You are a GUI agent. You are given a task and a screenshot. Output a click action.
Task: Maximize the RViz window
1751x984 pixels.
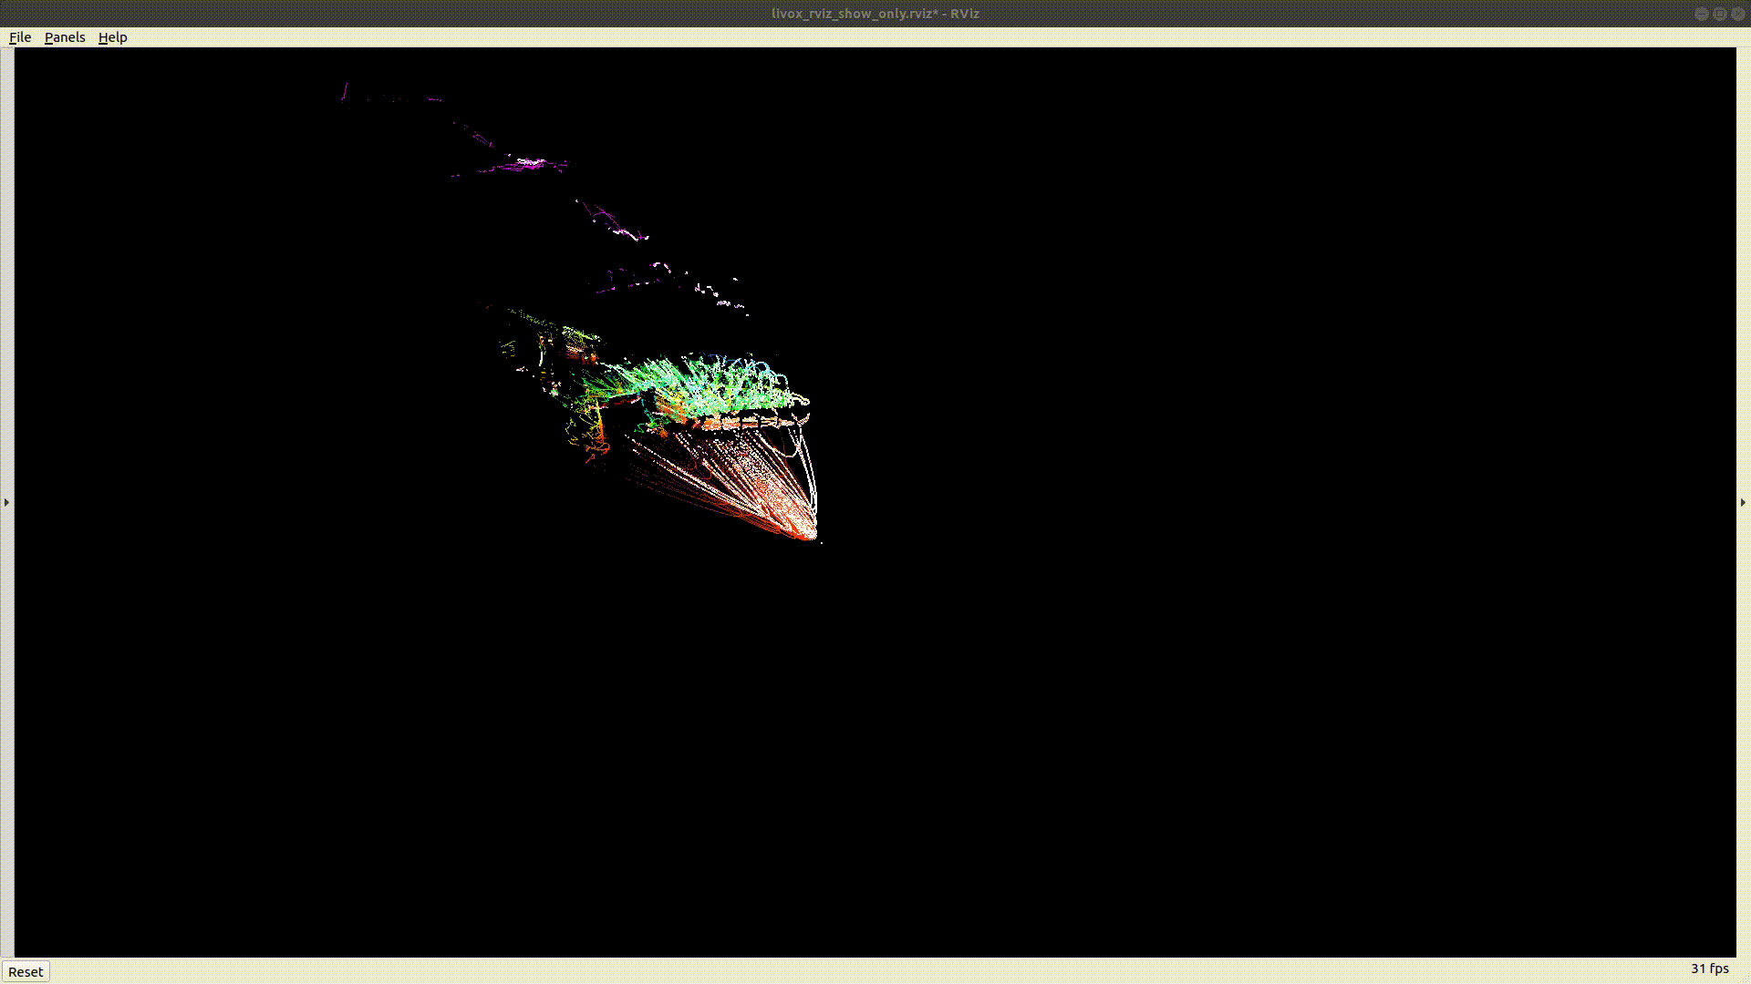point(1719,14)
